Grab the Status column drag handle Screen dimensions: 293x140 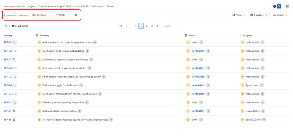pos(186,35)
